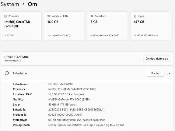Click the breadcrumb arrow separator

[23, 4]
